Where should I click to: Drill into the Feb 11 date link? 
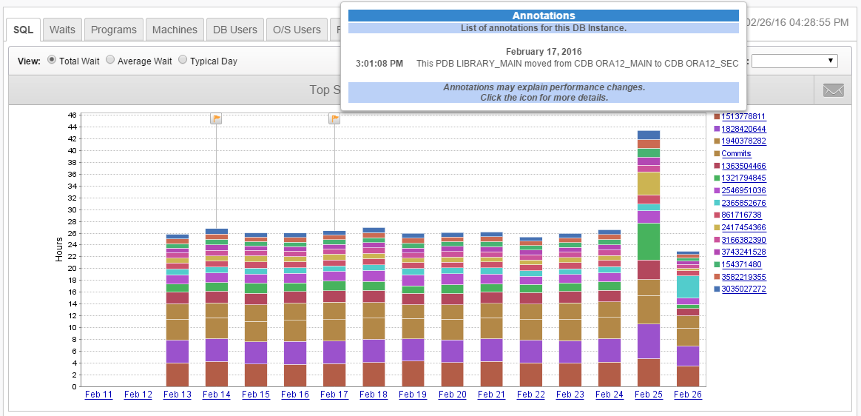pos(99,395)
